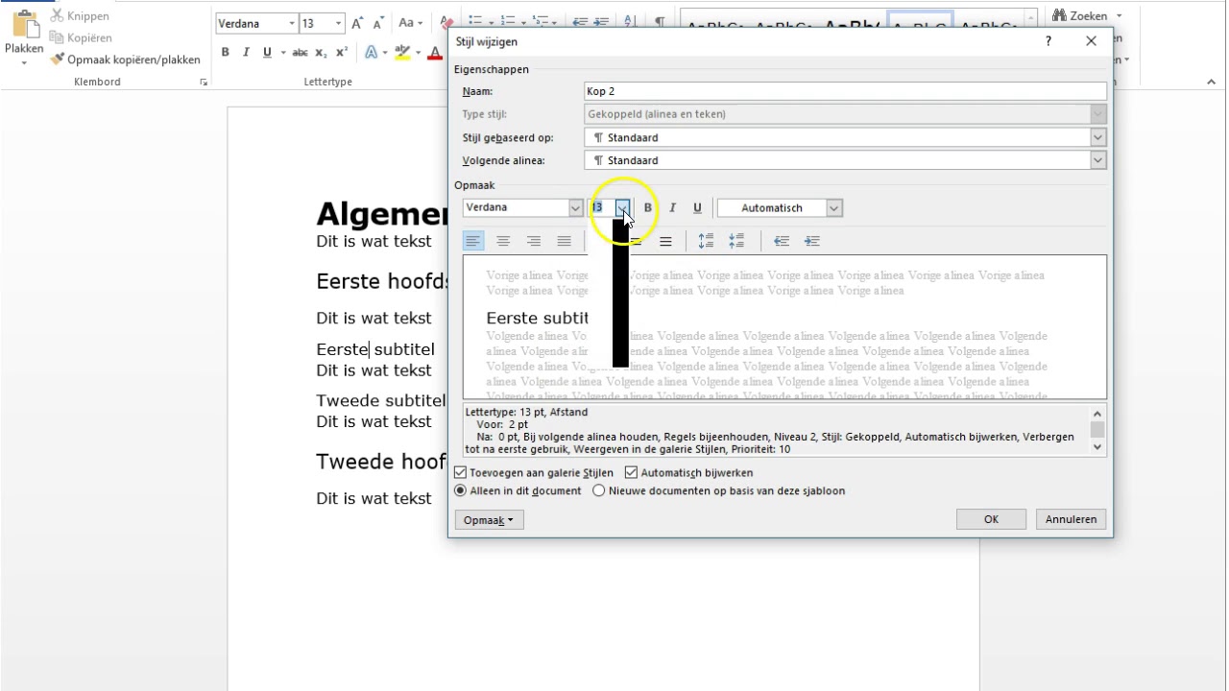Apply text highlight color from ribbon

[x=402, y=53]
